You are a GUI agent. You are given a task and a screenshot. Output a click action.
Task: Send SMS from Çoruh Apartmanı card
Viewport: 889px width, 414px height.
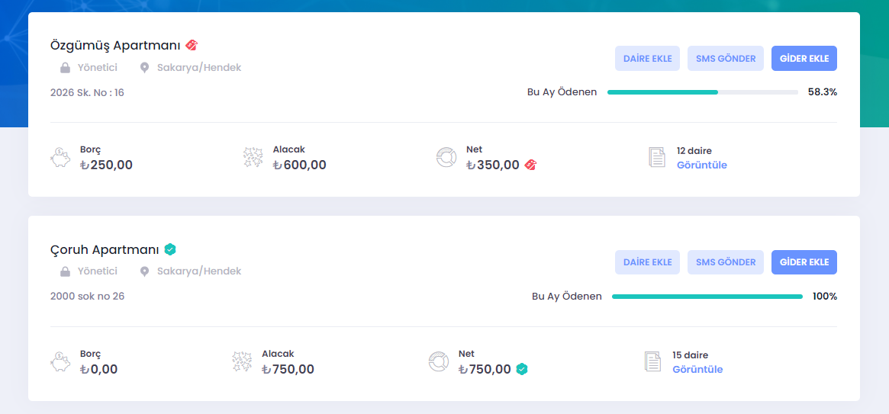coord(726,262)
